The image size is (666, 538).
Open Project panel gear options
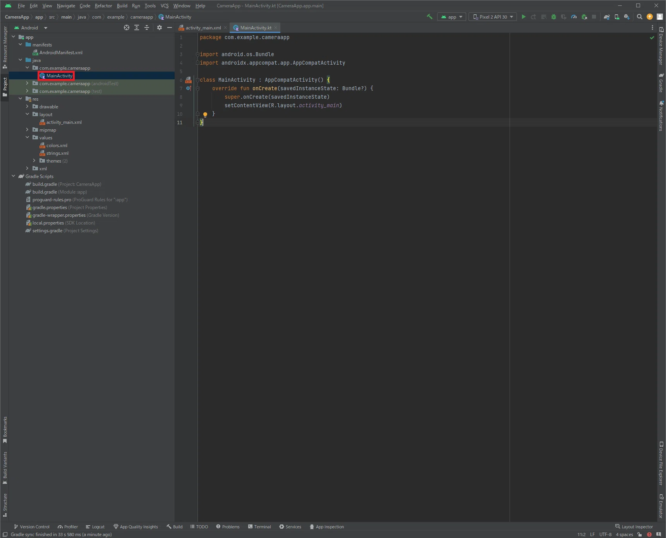point(160,27)
